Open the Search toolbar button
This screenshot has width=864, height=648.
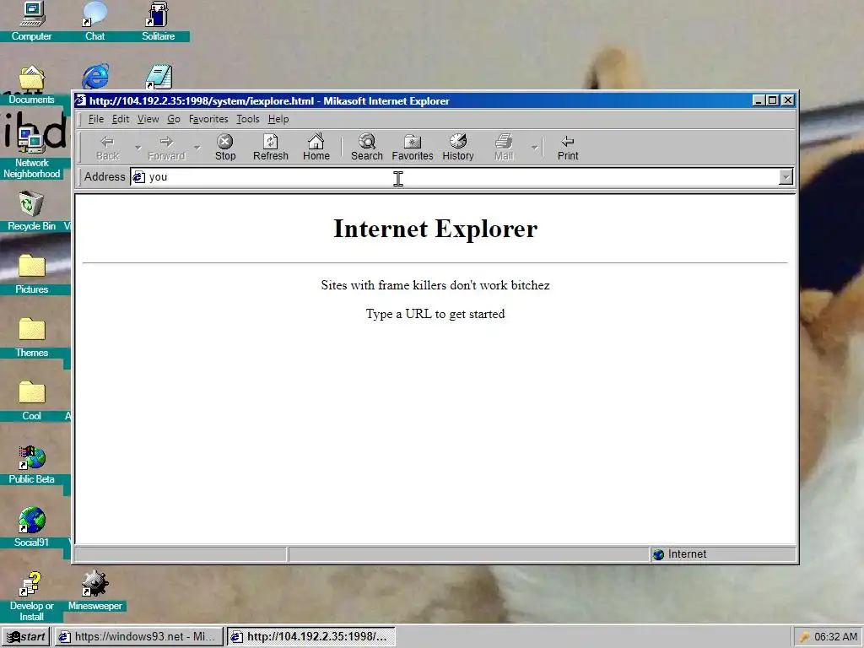366,148
